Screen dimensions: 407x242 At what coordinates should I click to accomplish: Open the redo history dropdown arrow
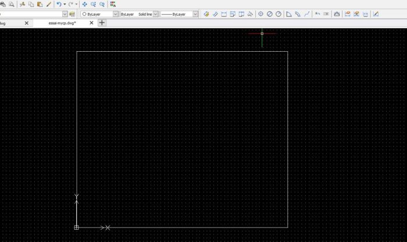pos(76,4)
